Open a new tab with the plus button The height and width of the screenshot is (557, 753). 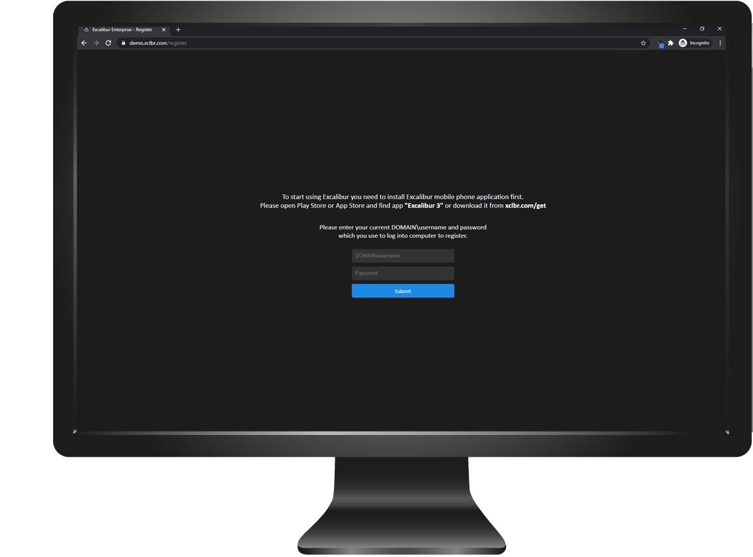coord(178,30)
